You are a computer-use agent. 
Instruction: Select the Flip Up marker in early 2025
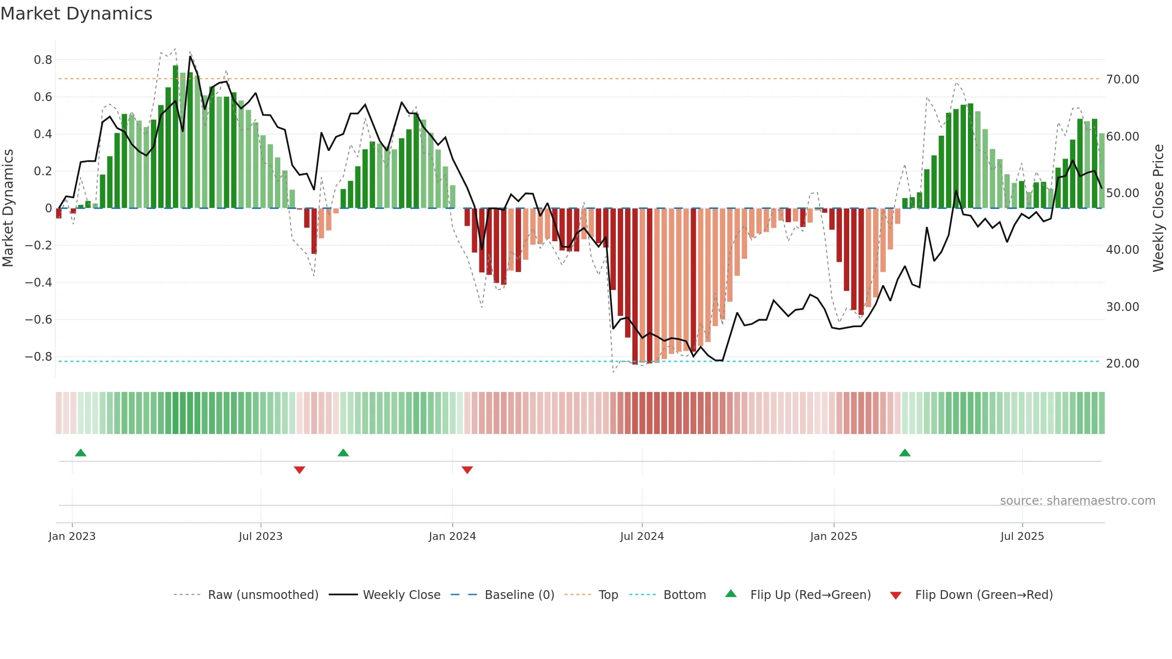point(905,453)
